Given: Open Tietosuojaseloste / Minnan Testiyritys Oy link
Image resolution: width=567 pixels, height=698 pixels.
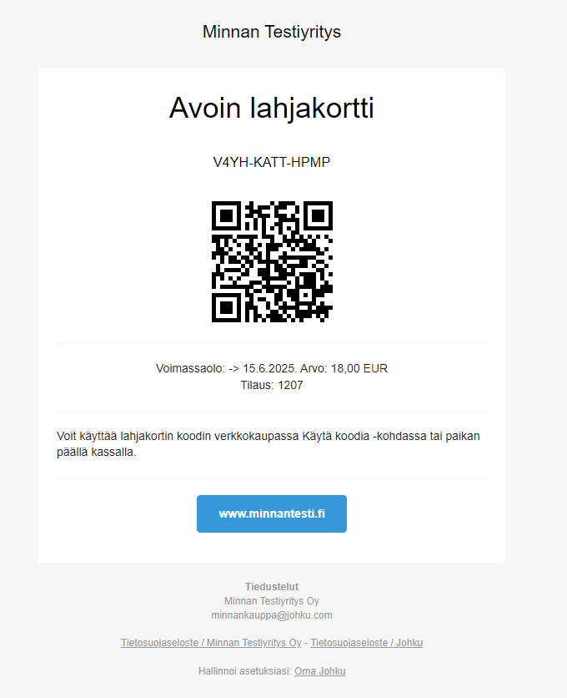Looking at the screenshot, I should [211, 643].
